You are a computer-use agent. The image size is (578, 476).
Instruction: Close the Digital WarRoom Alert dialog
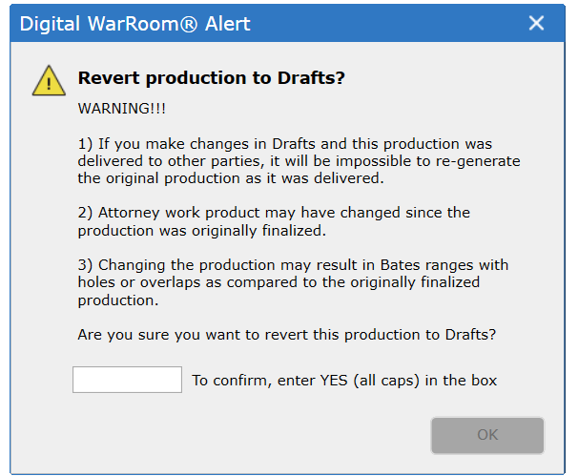536,23
